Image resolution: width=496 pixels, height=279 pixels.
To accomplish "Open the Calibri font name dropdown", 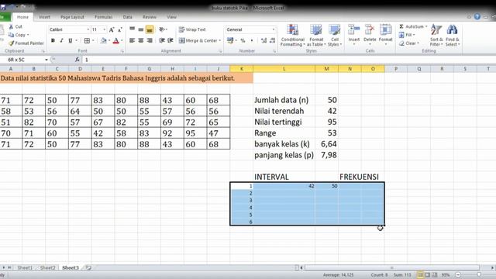I will coord(88,29).
